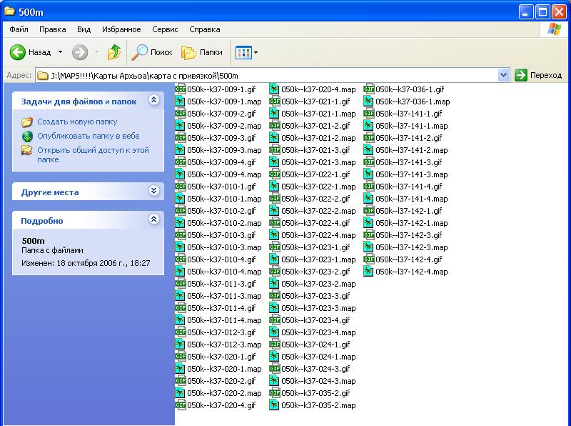This screenshot has height=426, width=571.
Task: Click the Views mode icon in toolbar
Action: pos(243,52)
